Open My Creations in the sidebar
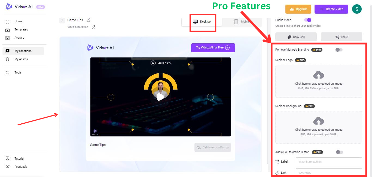Image resolution: width=372 pixels, height=177 pixels. tap(23, 51)
